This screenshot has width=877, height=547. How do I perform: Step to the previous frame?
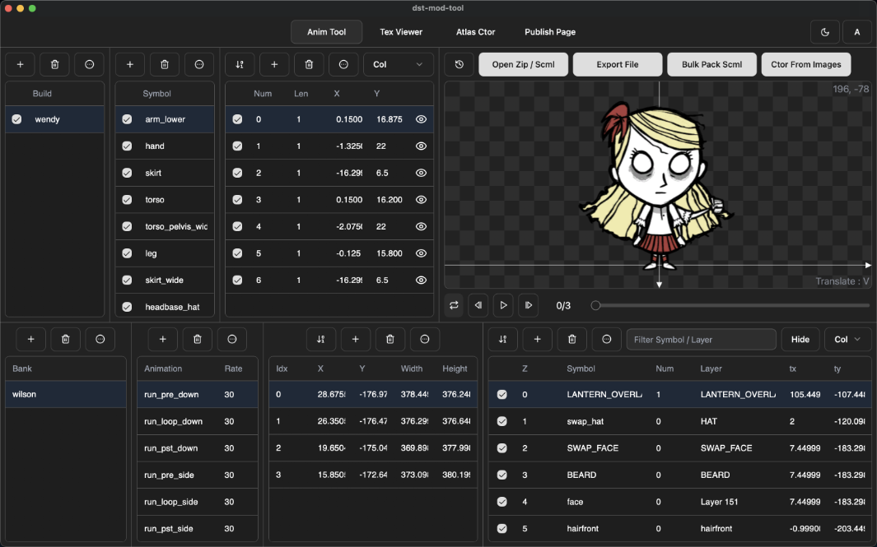point(478,305)
